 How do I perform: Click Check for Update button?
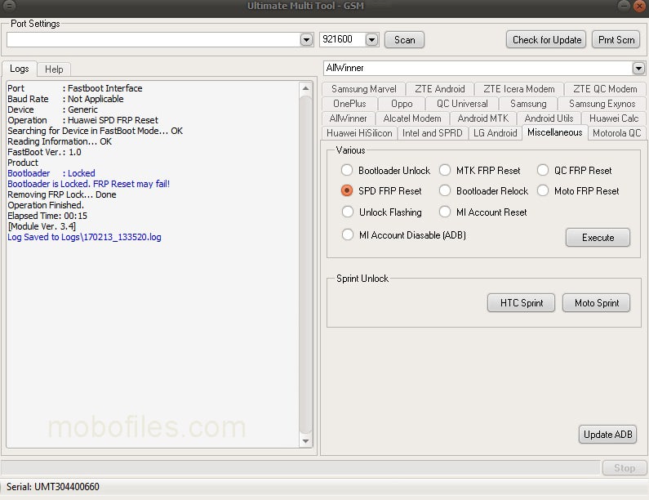546,40
